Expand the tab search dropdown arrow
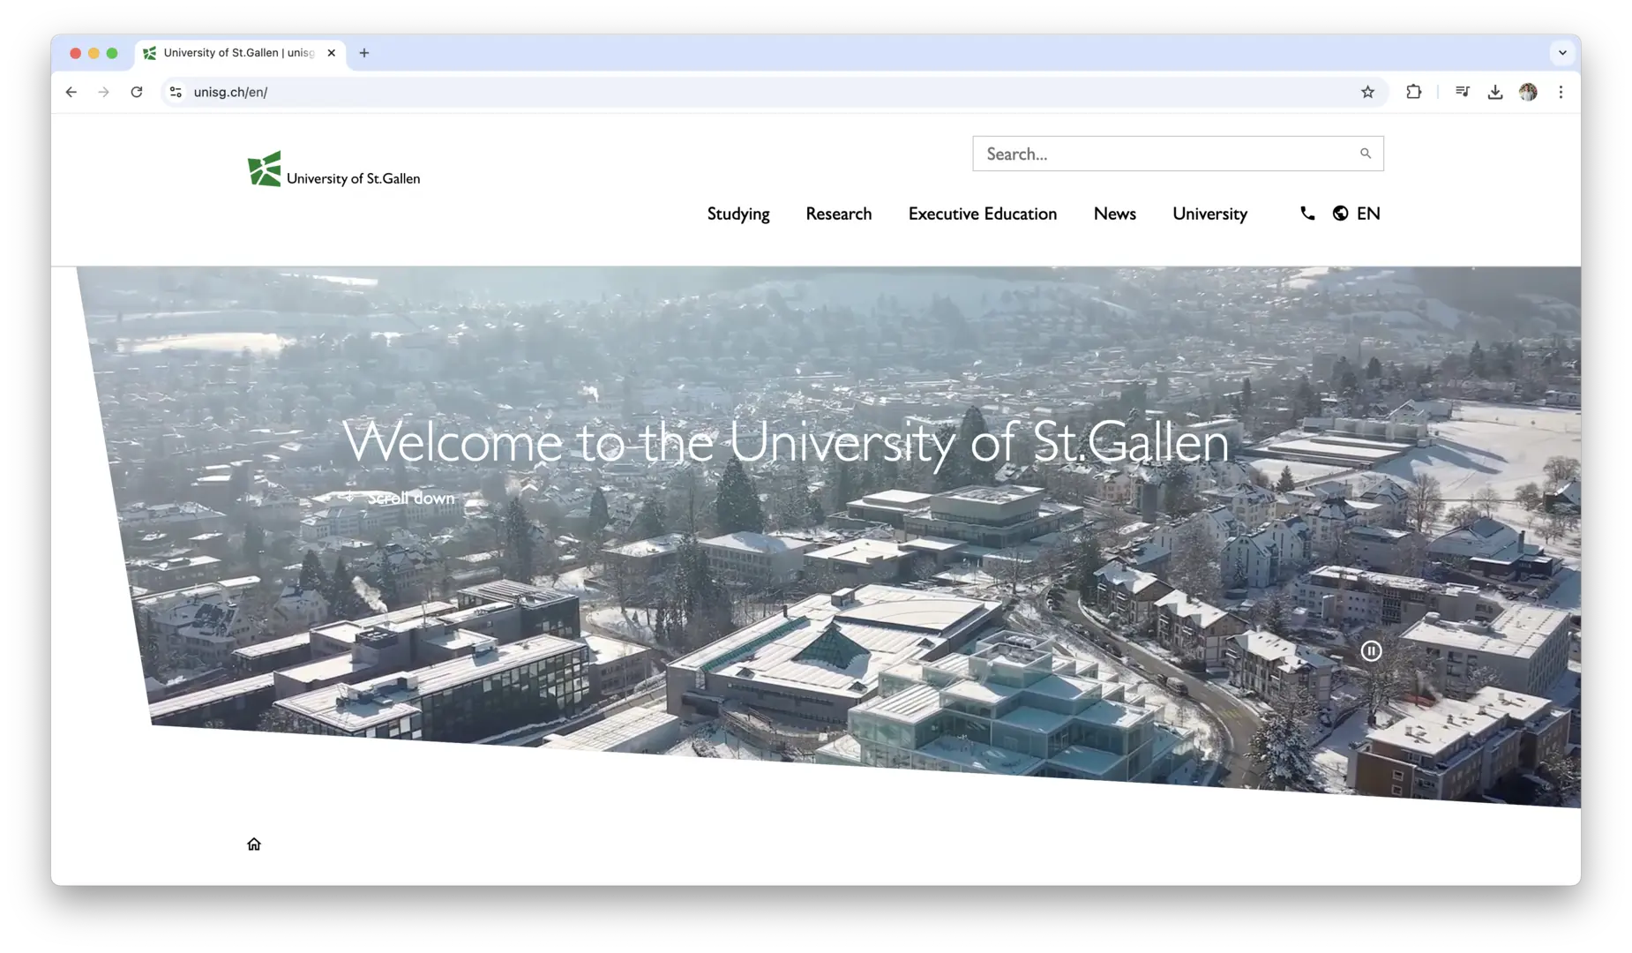 [1562, 53]
